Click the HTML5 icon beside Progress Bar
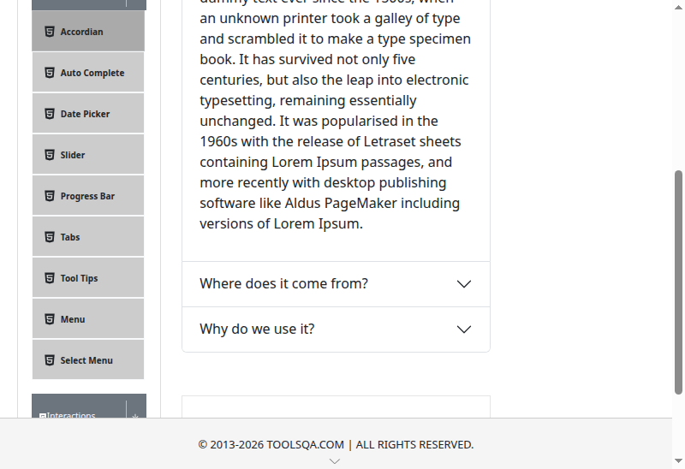This screenshot has height=469, width=685. [50, 196]
